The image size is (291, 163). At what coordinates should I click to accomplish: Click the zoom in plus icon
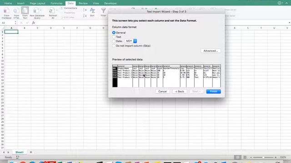coord(276,157)
